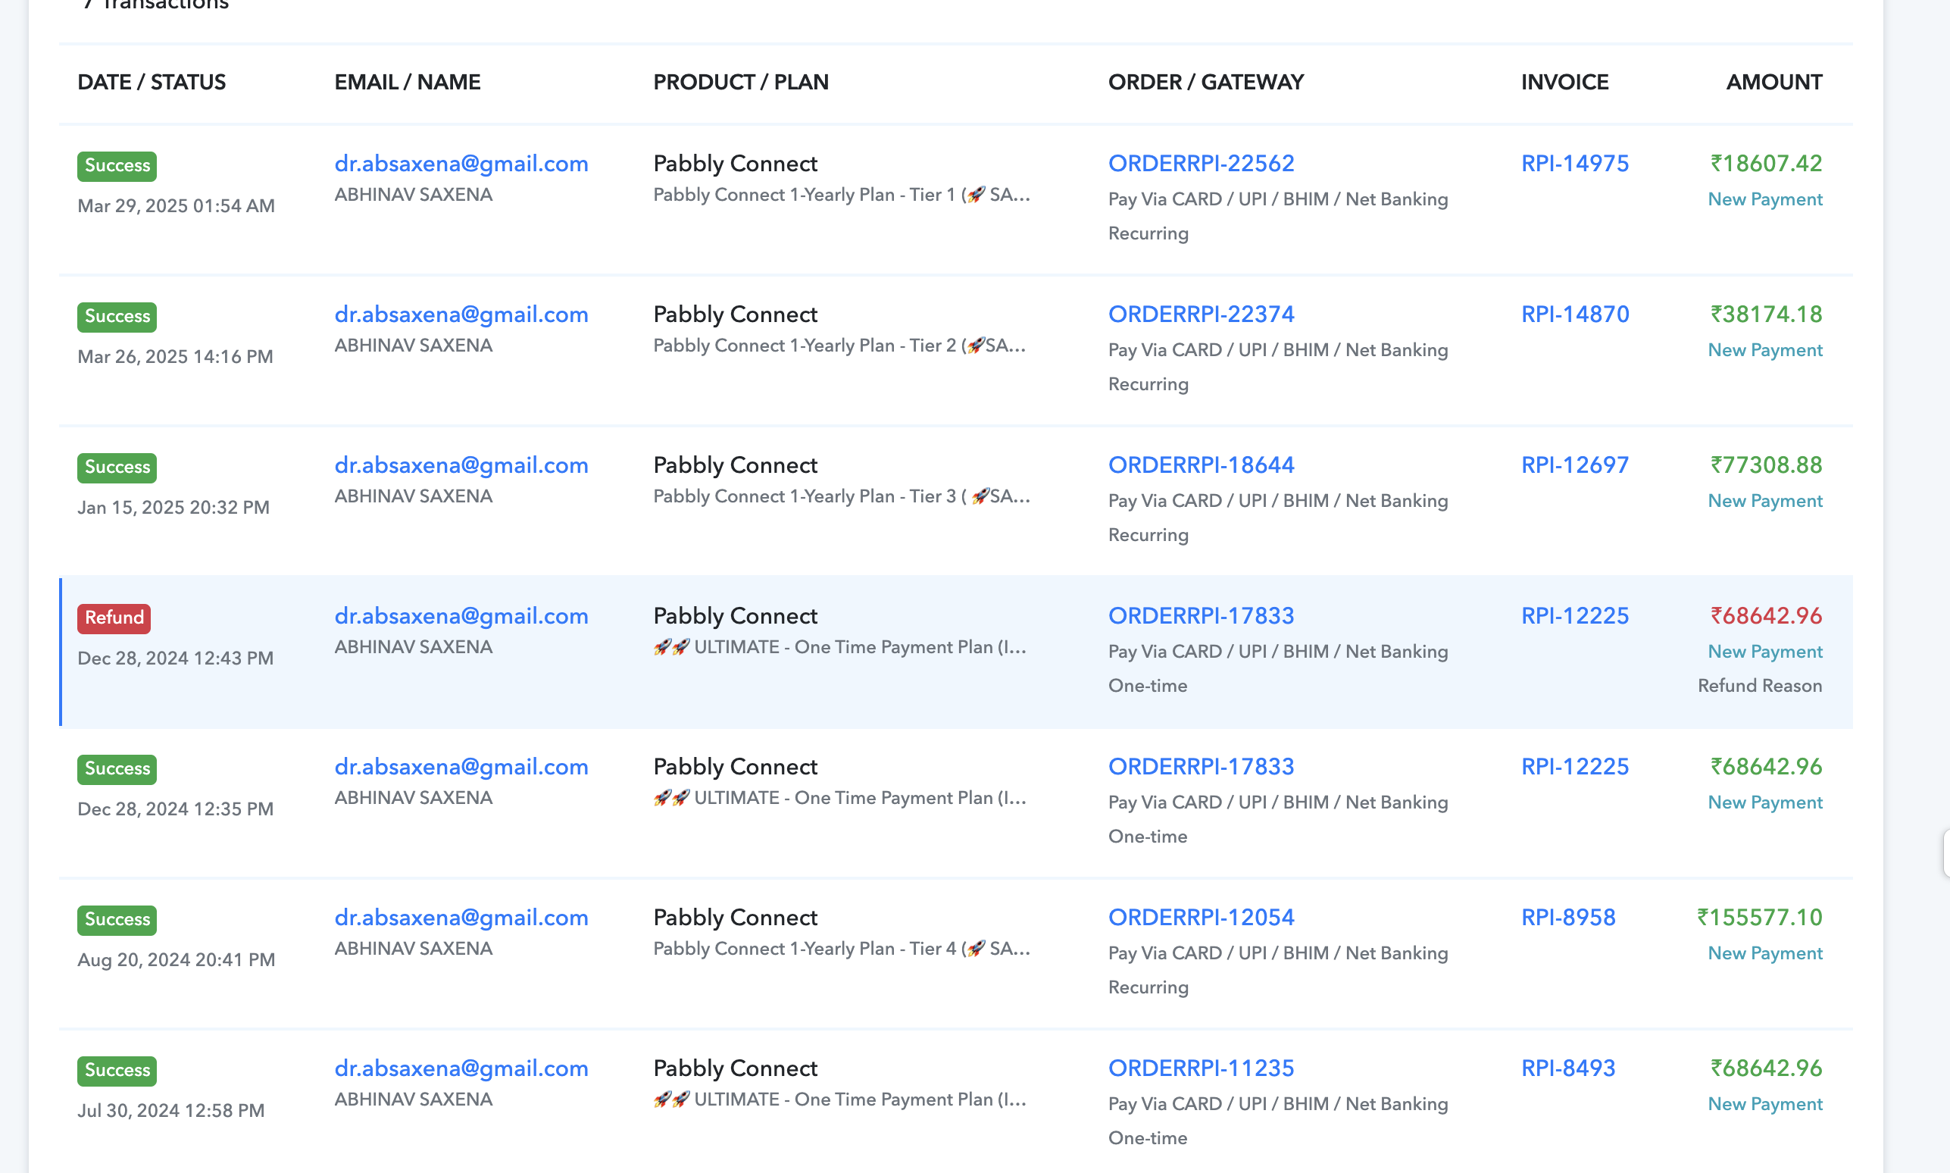Click amount ₹18607.42

pos(1766,164)
